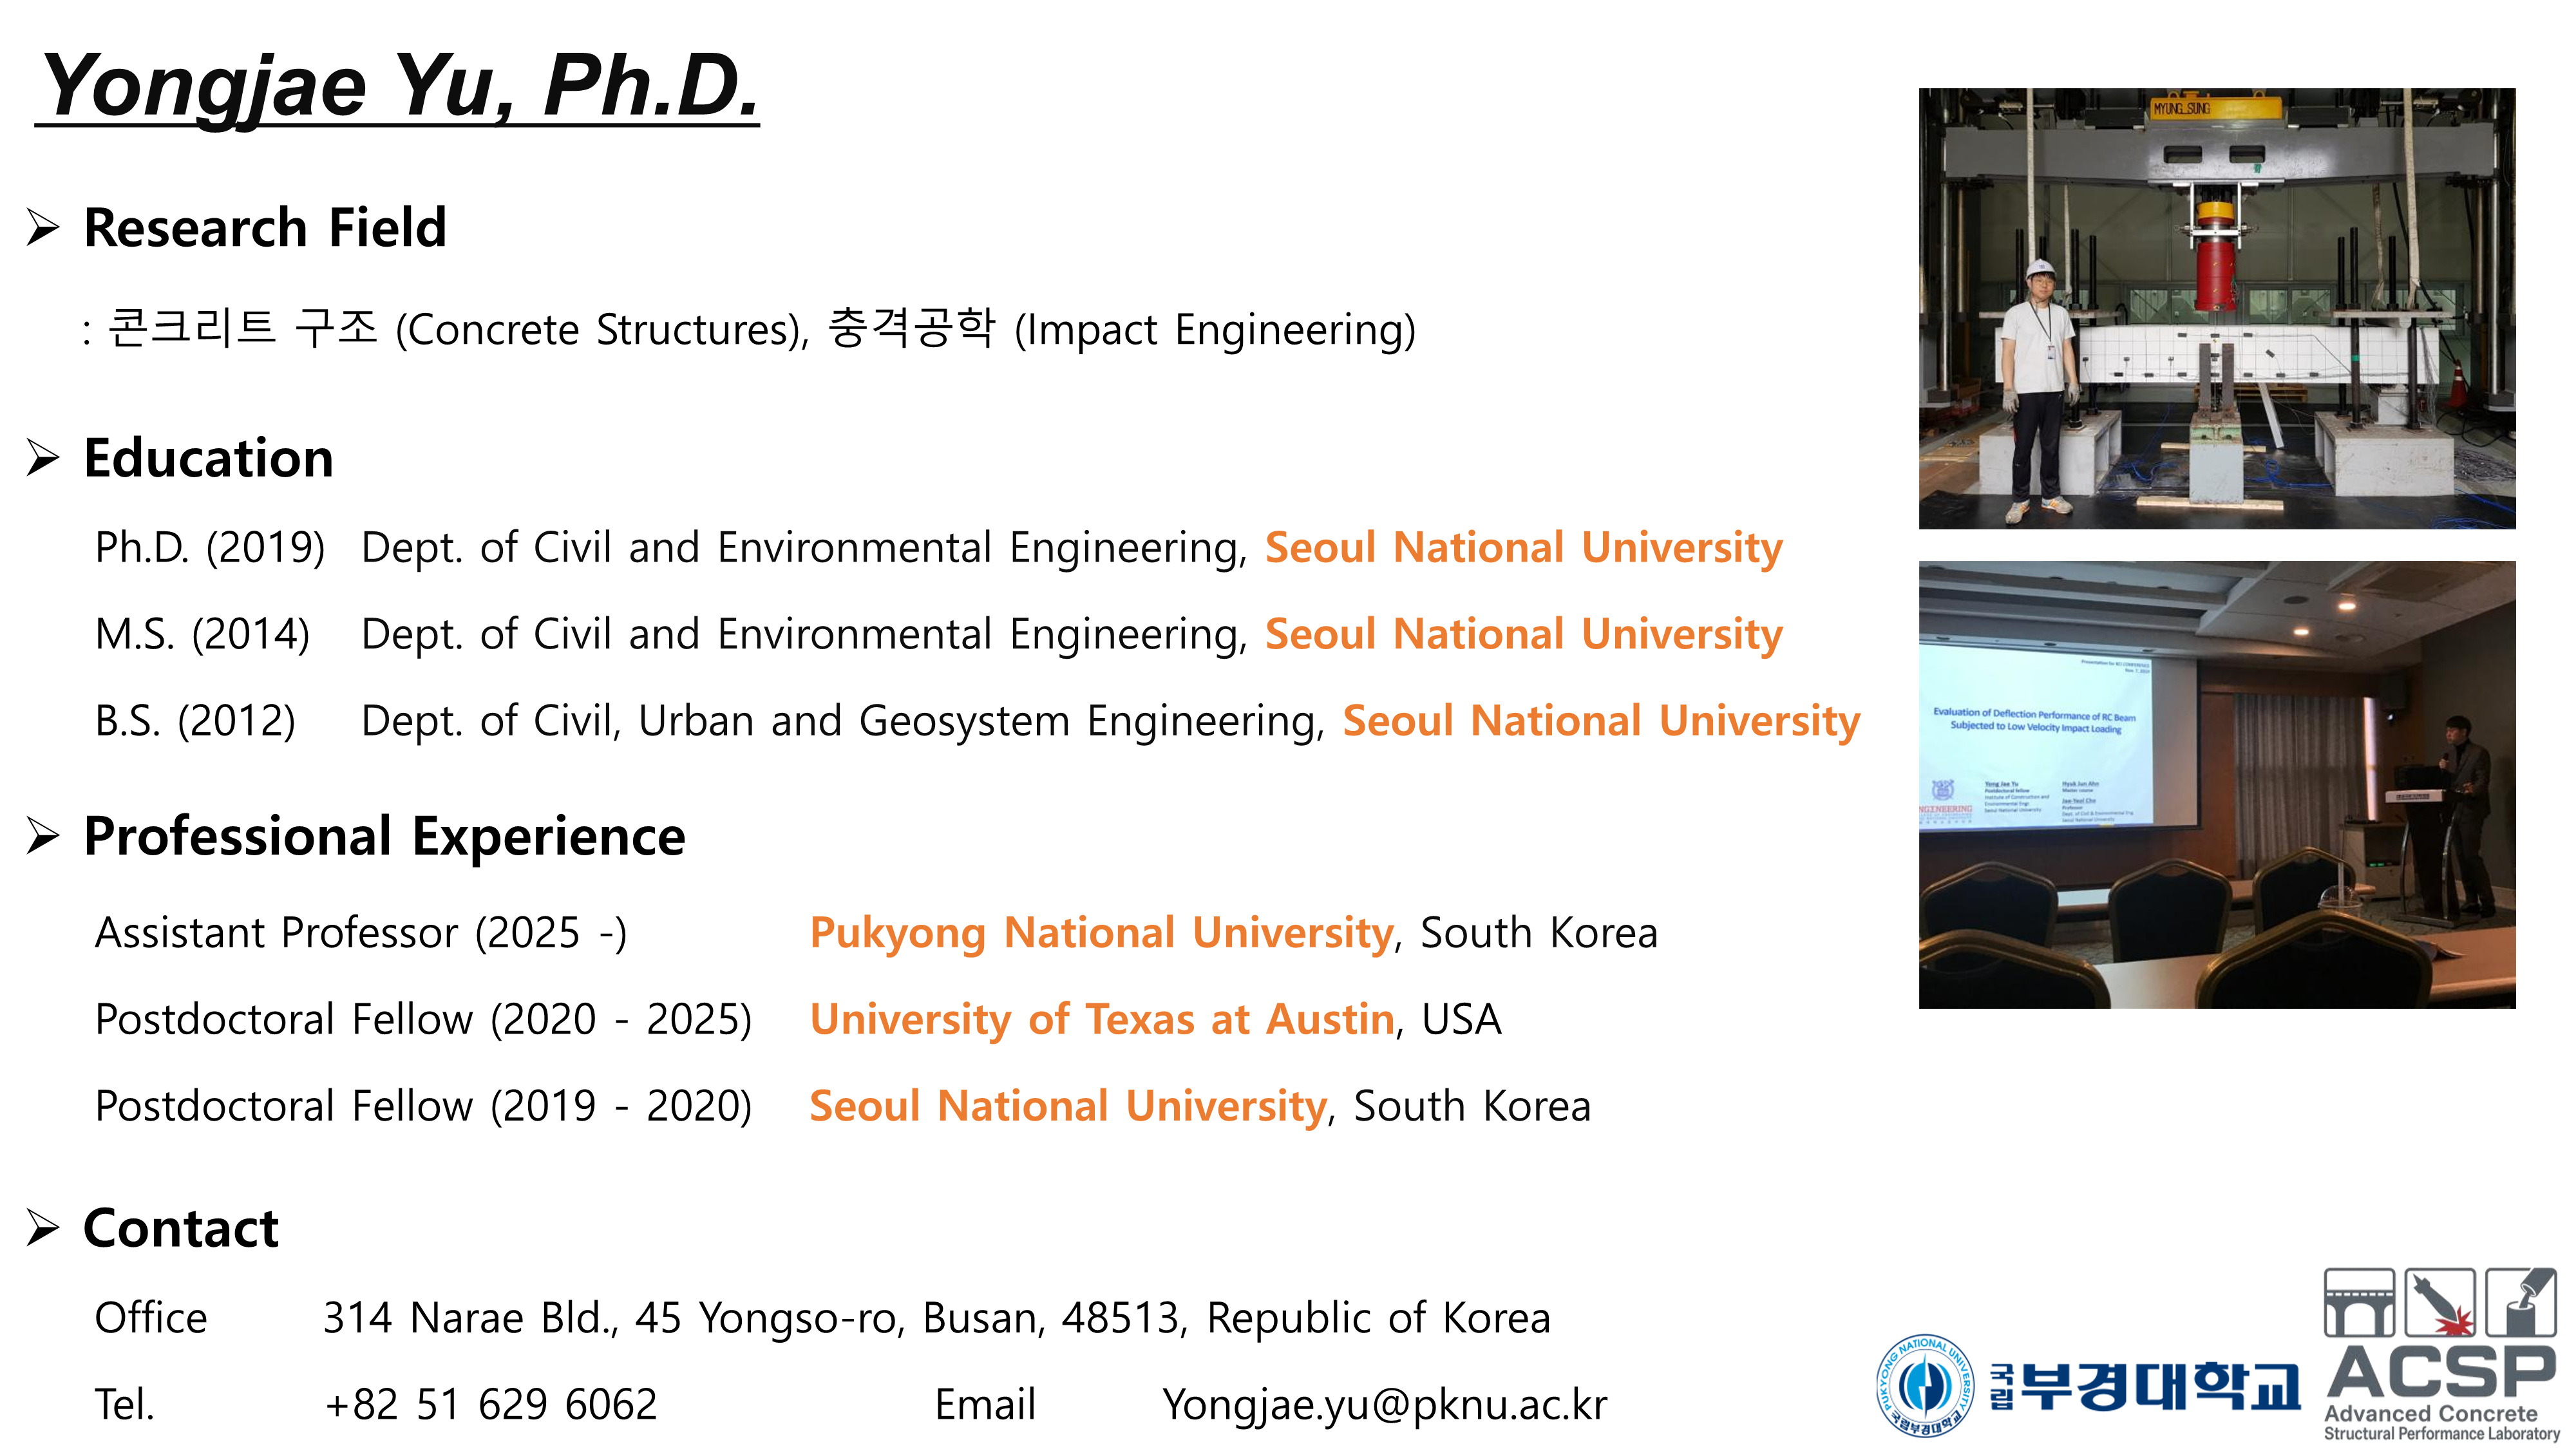
Task: Click the concrete pouring icon
Action: (x=2521, y=1302)
